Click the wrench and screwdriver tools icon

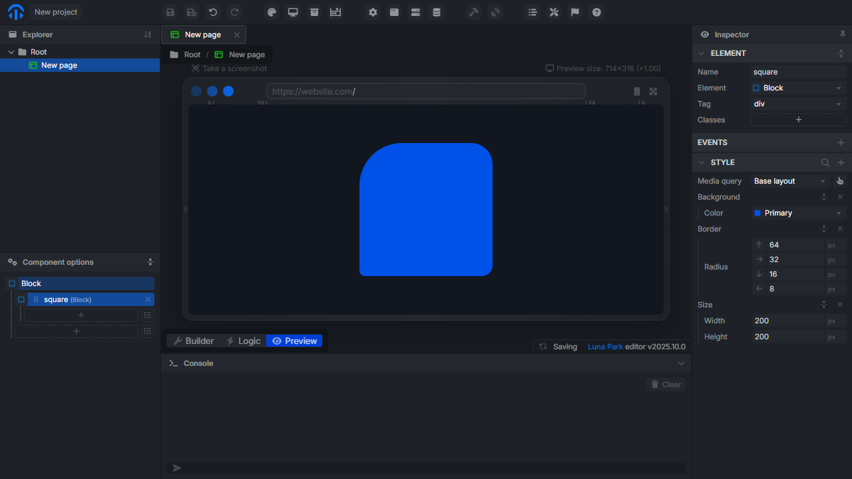553,12
